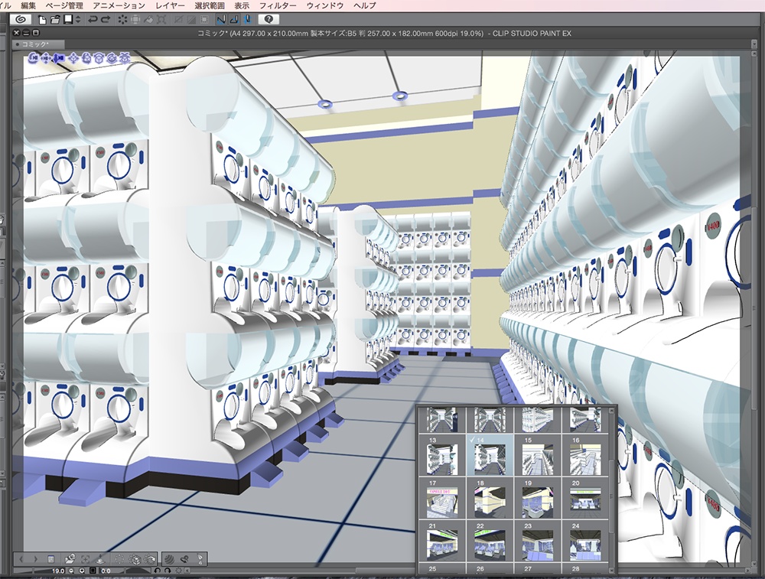
Task: Open the CLIP STUDIO launcher icon
Action: click(x=21, y=19)
